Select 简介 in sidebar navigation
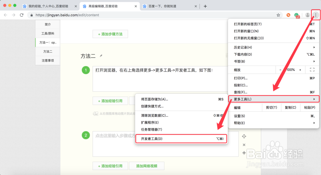321x175 pixels. pyautogui.click(x=48, y=25)
